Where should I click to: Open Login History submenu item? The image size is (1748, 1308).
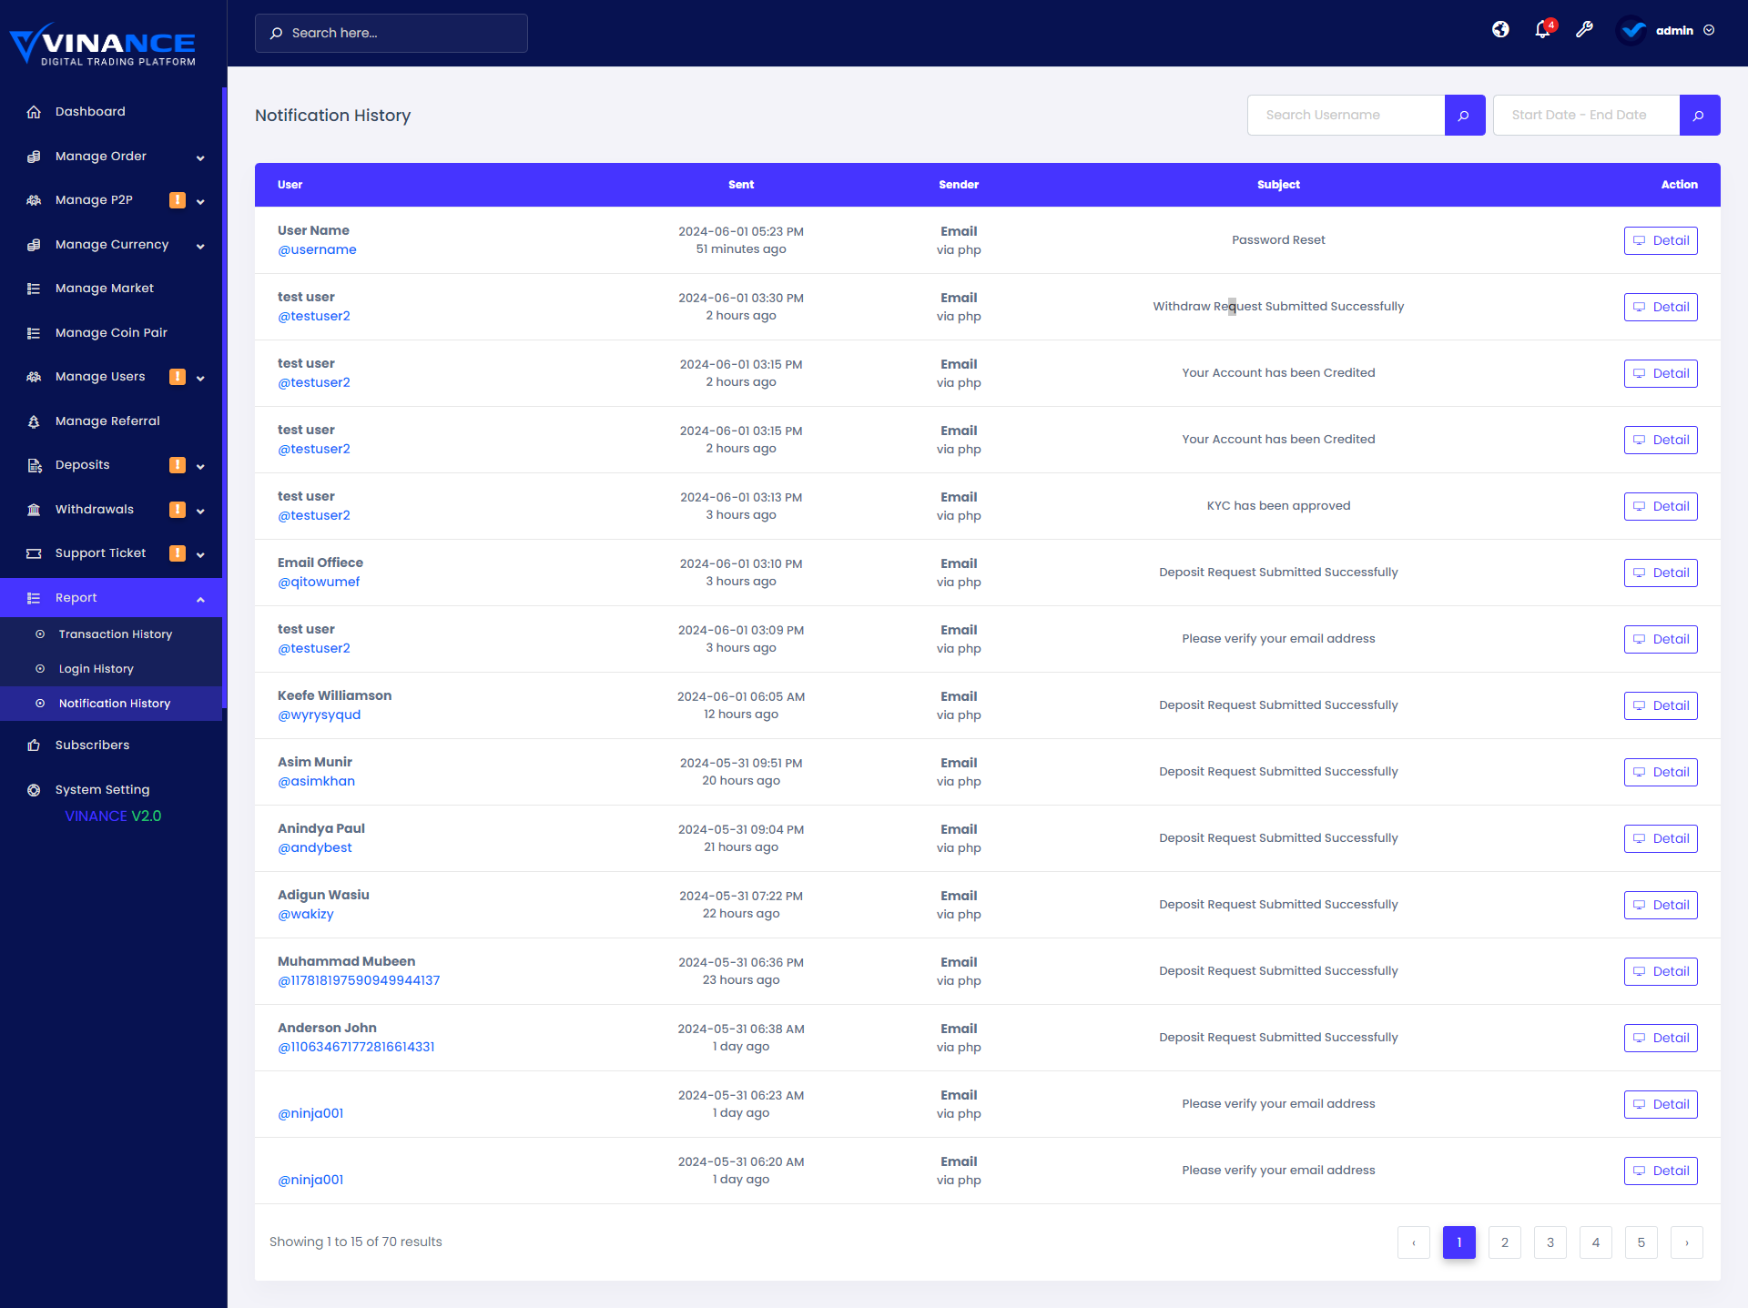(111, 669)
